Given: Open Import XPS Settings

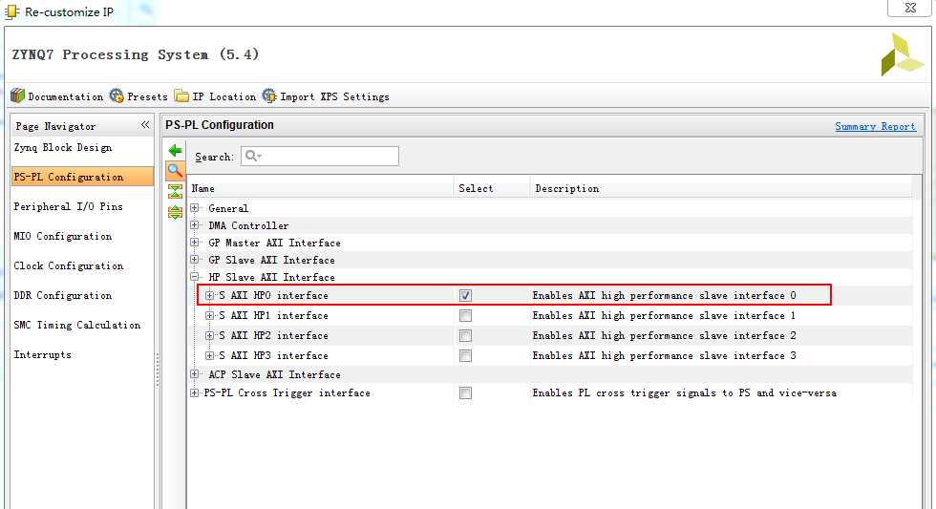Looking at the screenshot, I should pos(326,96).
